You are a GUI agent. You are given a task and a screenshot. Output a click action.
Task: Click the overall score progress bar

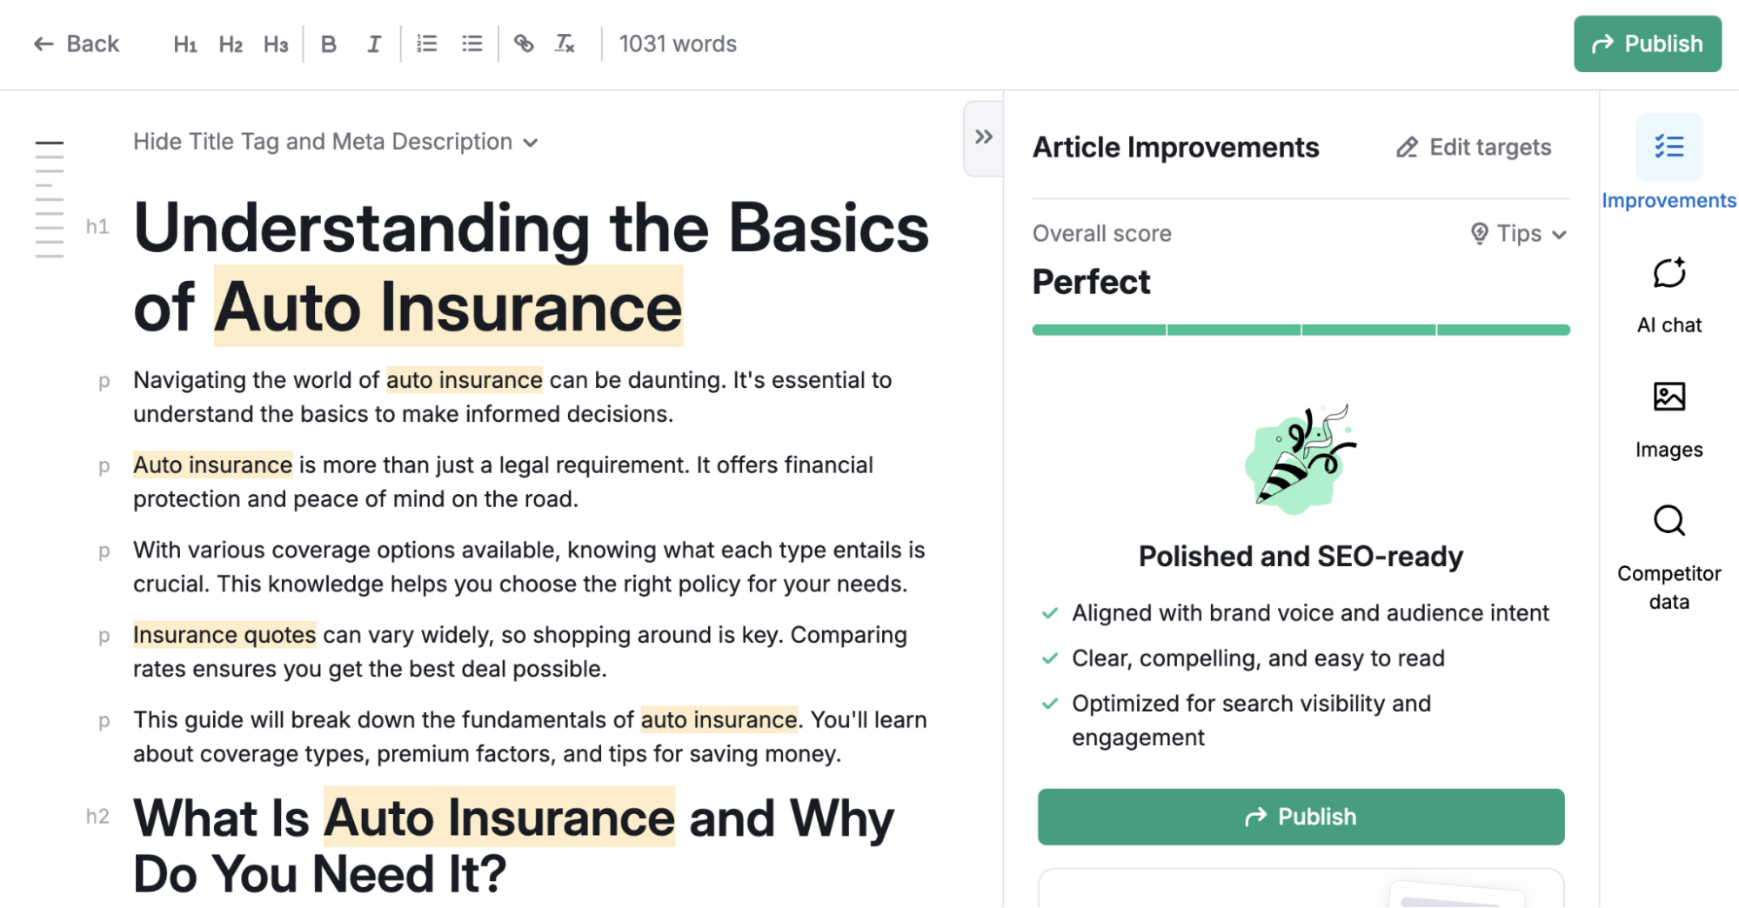1300,329
